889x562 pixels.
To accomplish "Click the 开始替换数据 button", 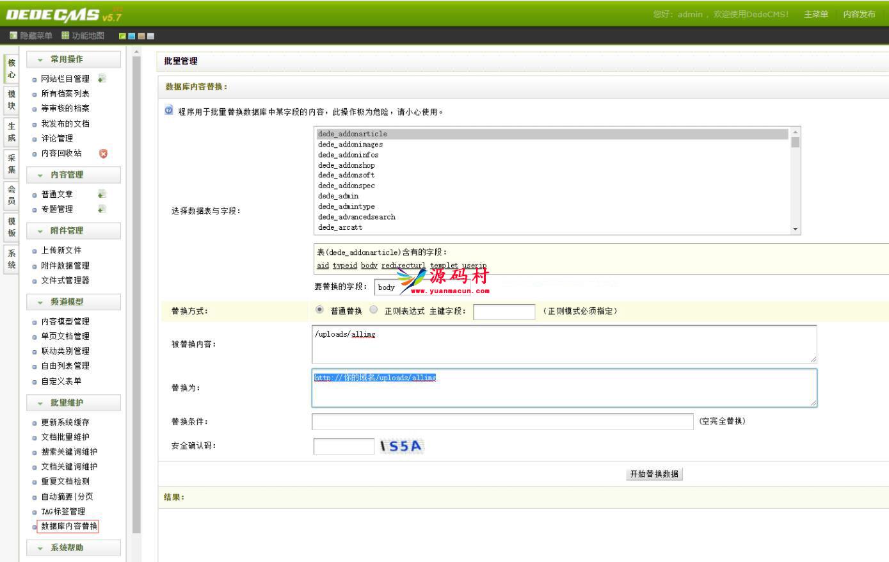I will (654, 474).
